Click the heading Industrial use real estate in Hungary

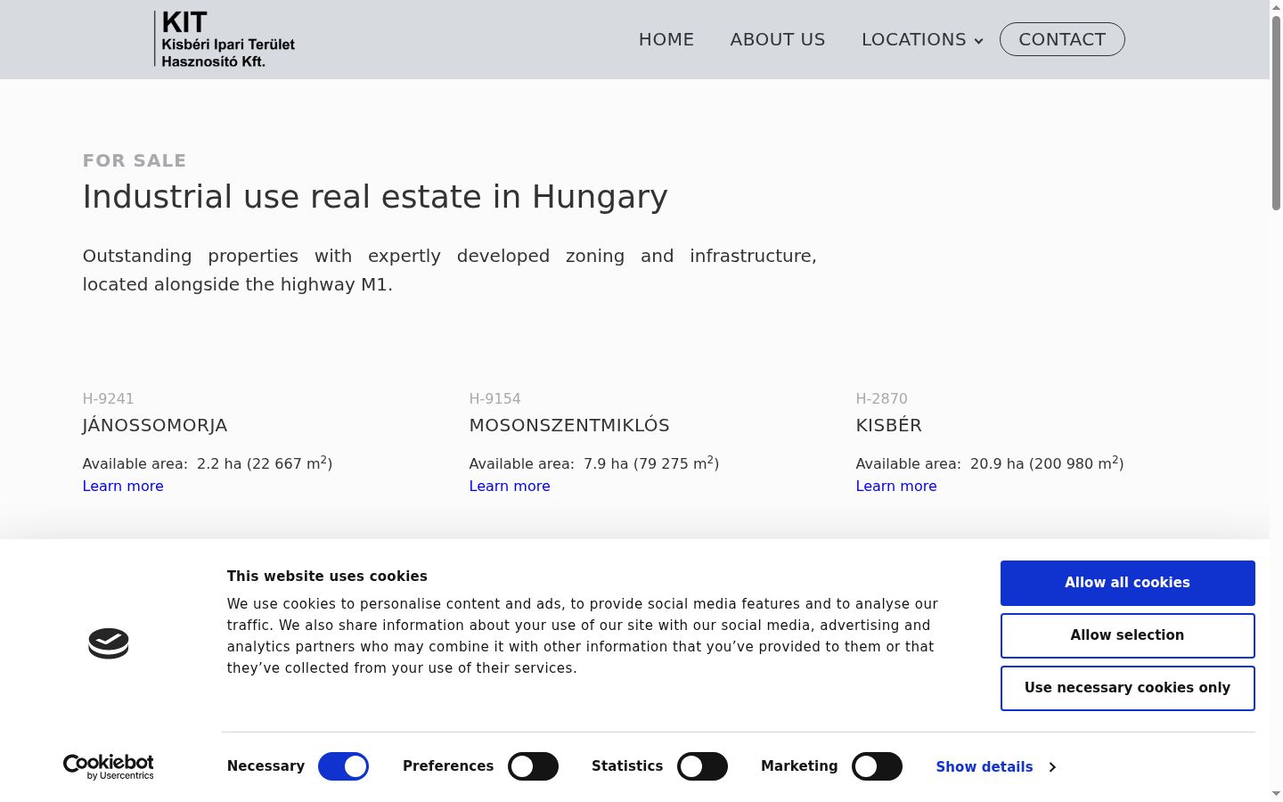point(375,196)
